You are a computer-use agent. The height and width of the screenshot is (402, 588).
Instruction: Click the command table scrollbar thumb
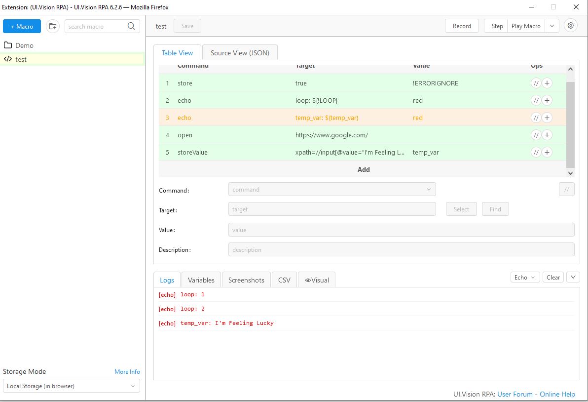tap(570, 124)
